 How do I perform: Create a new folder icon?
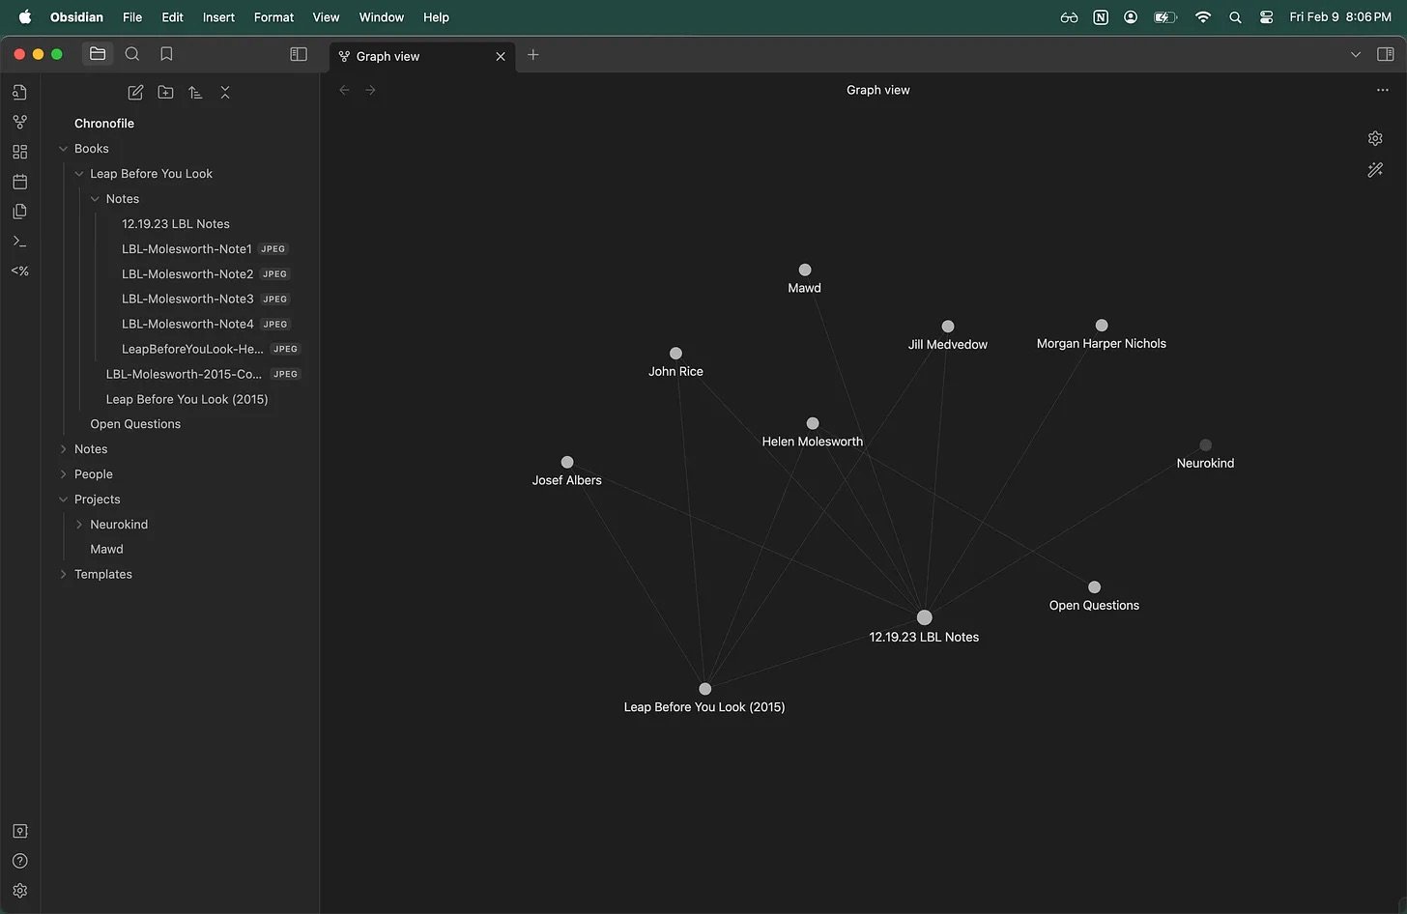tap(165, 92)
